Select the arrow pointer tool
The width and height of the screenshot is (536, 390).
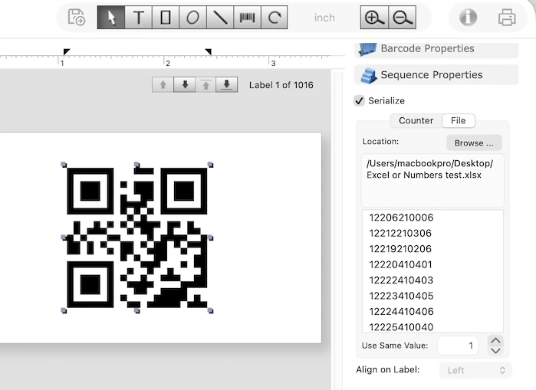click(111, 18)
